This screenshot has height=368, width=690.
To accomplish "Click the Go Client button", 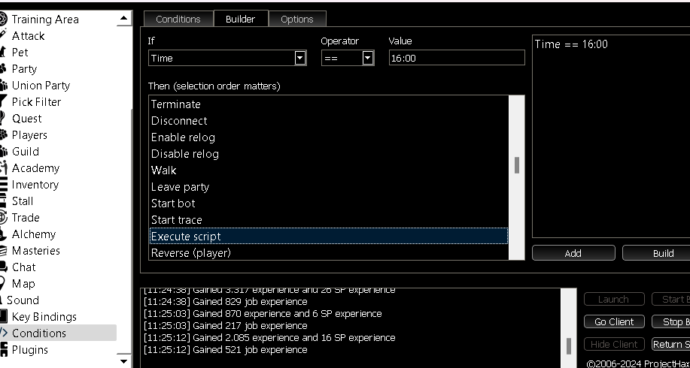I will tap(614, 322).
